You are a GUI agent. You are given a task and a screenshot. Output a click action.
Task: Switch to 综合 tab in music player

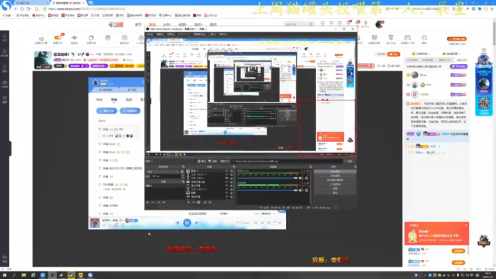(99, 100)
